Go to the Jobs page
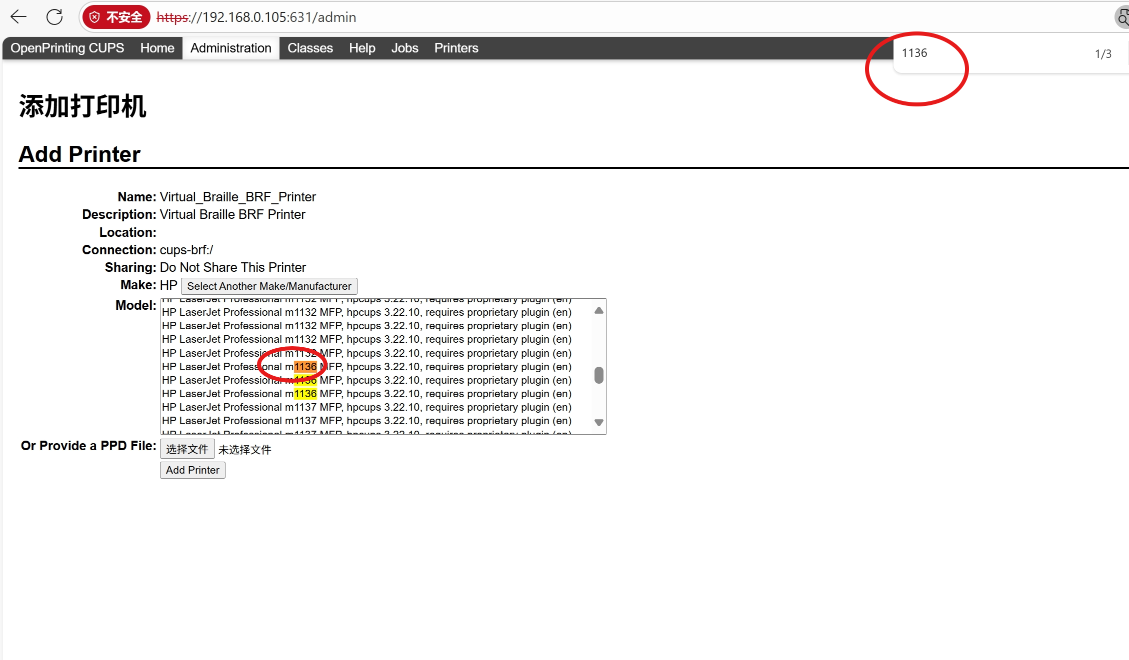Screen dimensions: 1129x660 pos(404,48)
